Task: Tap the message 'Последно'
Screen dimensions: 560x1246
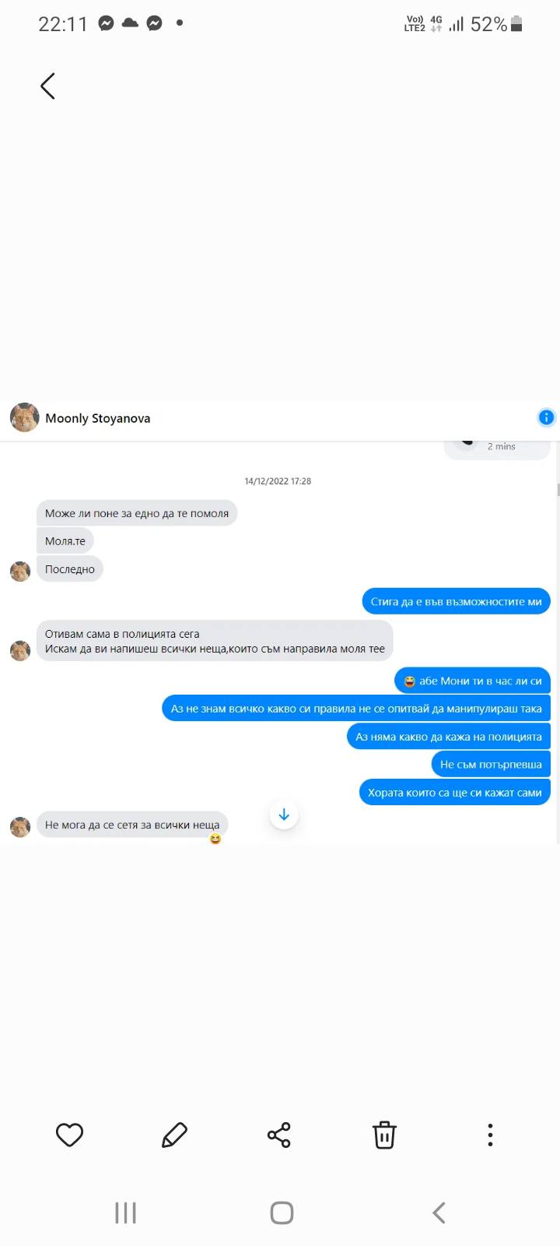Action: click(70, 568)
